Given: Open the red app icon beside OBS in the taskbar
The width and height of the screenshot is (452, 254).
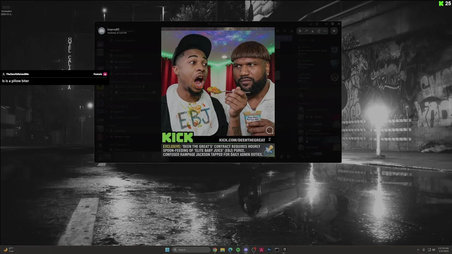Looking at the screenshot, I should (x=261, y=250).
